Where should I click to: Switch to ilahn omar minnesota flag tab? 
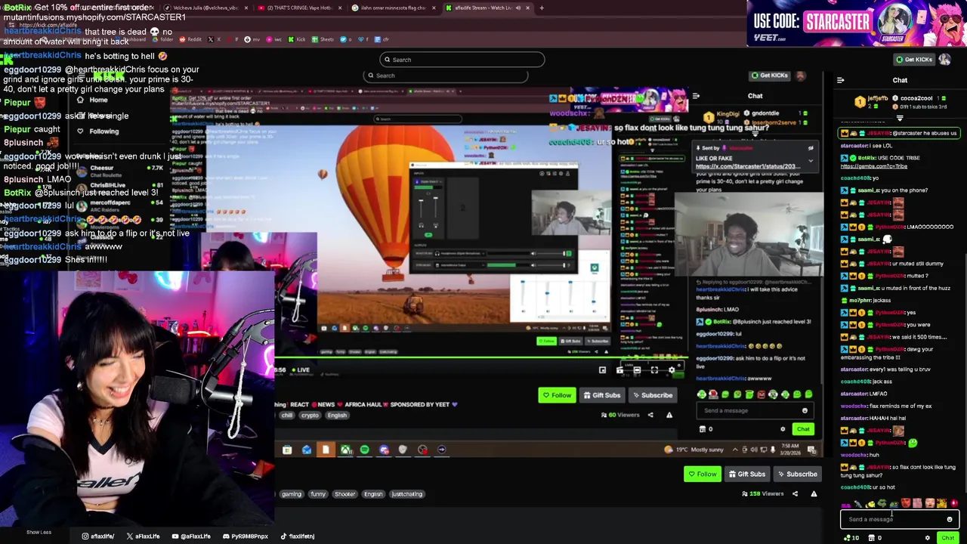click(x=392, y=8)
